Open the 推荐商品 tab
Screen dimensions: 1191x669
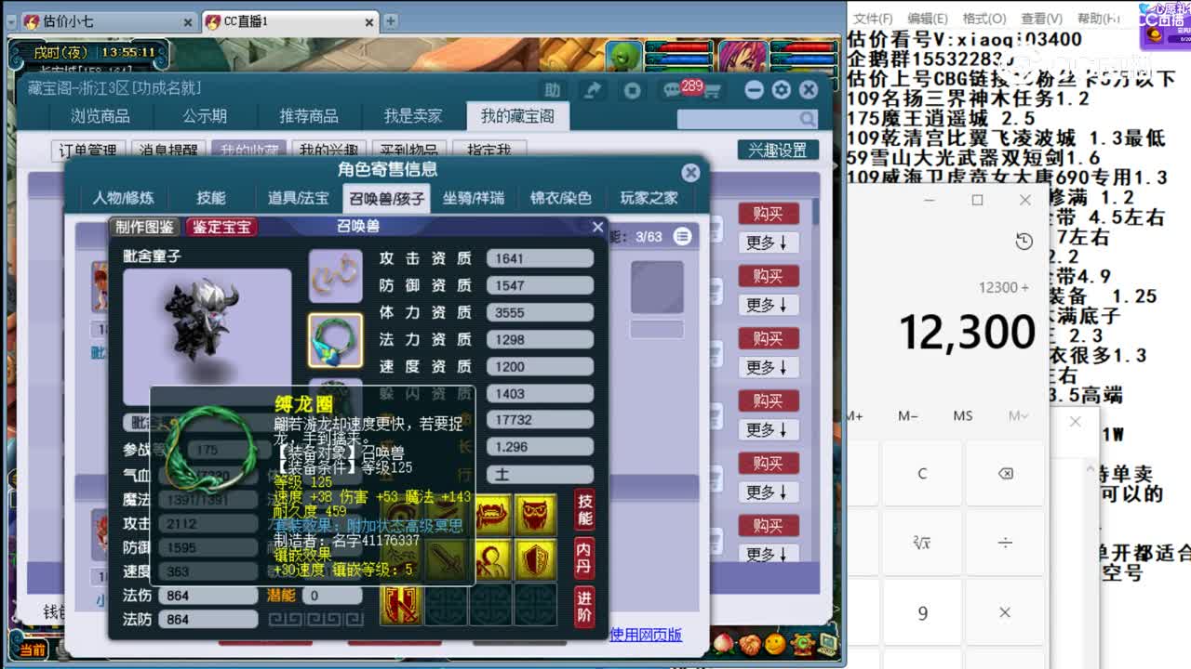[x=309, y=116]
